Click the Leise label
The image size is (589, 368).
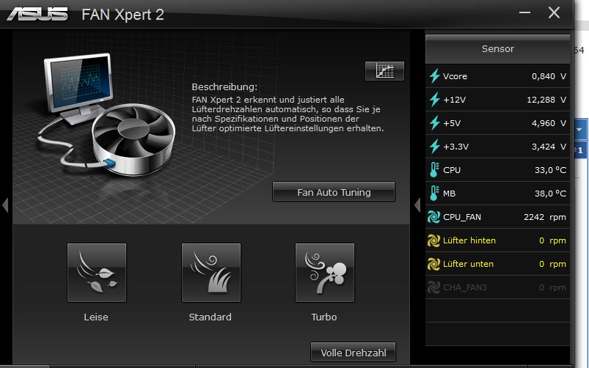point(96,317)
